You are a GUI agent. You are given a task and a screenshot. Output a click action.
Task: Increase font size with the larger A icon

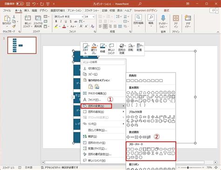(81, 26)
